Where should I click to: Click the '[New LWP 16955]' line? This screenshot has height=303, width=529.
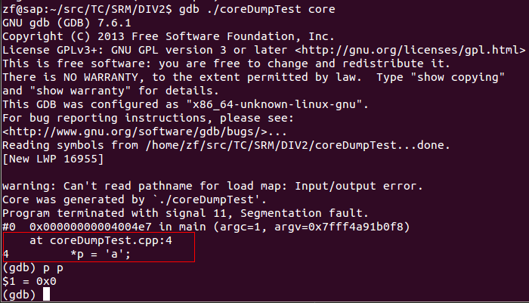tap(53, 159)
